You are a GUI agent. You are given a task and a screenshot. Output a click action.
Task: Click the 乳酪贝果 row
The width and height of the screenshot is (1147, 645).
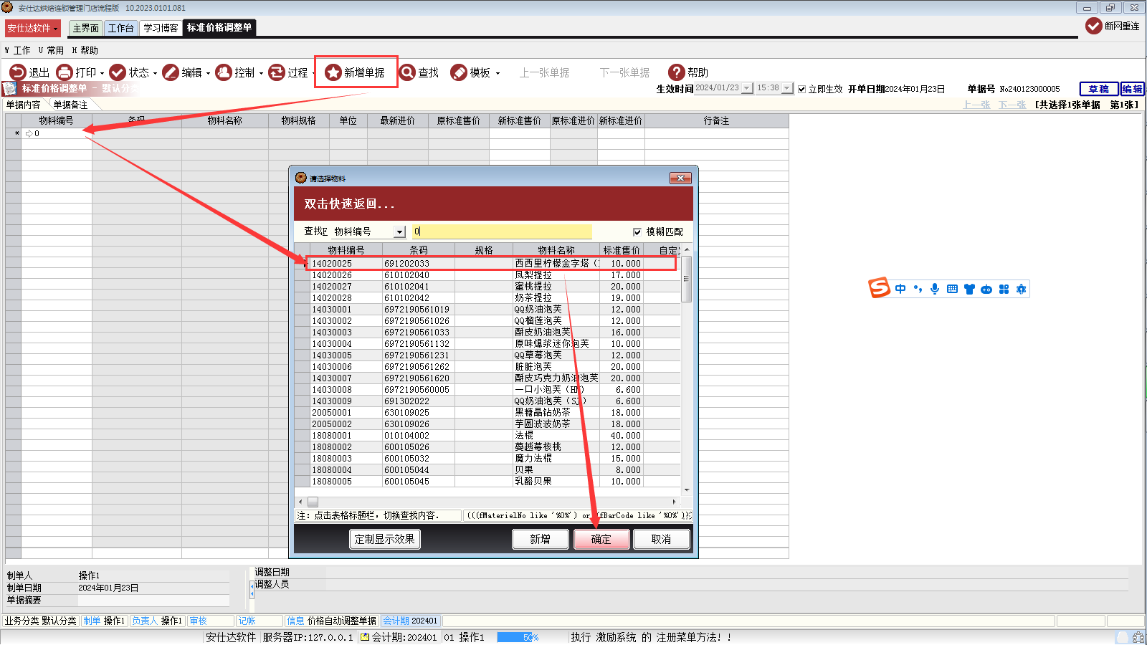click(x=487, y=482)
